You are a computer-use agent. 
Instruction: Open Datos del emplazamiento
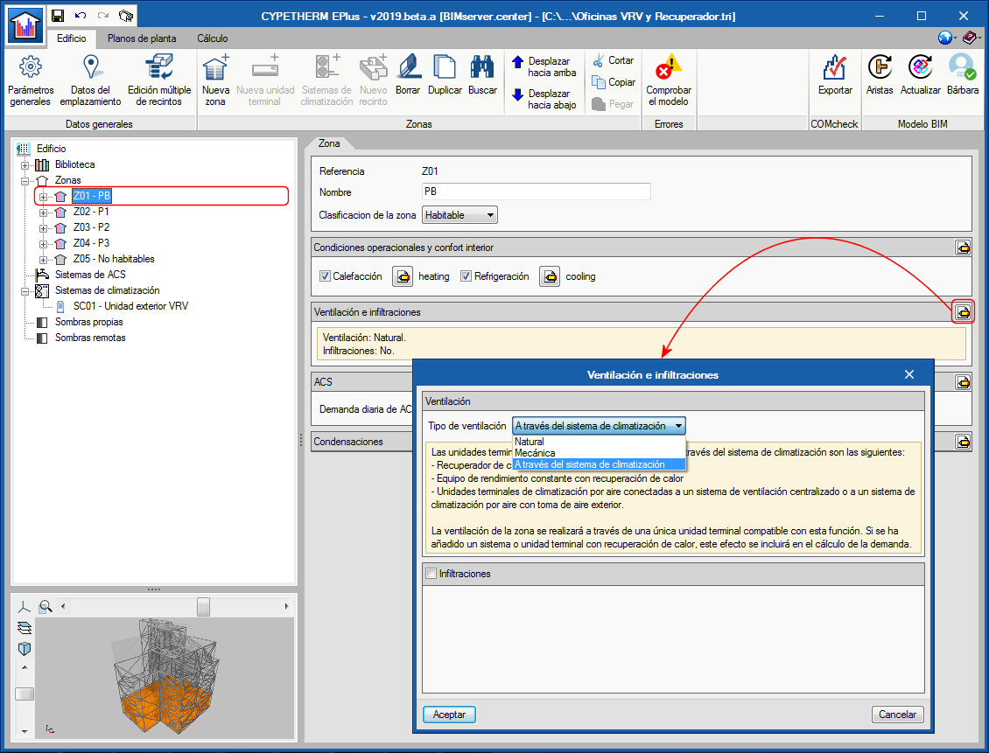click(x=90, y=80)
